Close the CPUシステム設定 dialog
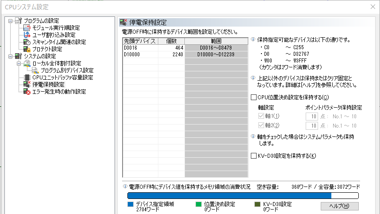Image resolution: width=380 pixels, height=214 pixels. pos(371,7)
